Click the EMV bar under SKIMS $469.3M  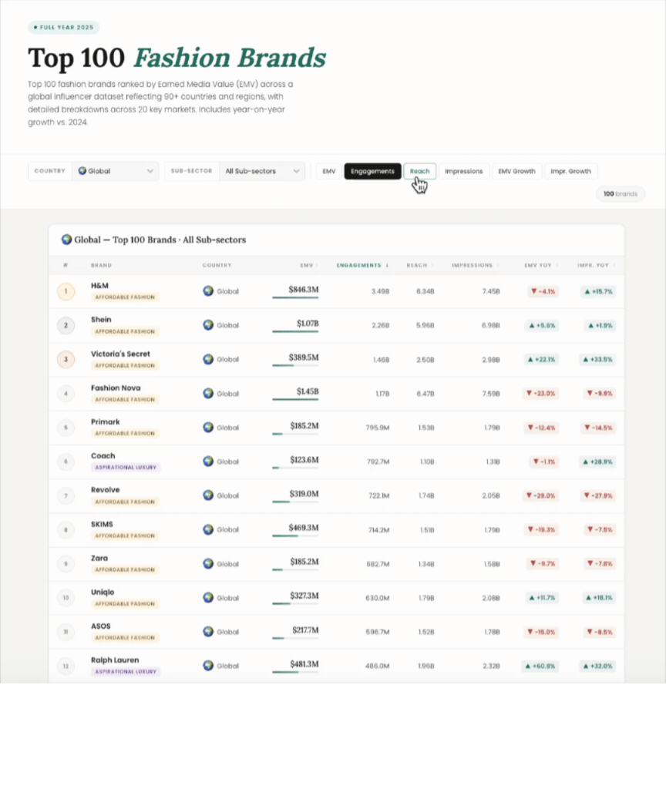[x=295, y=536]
